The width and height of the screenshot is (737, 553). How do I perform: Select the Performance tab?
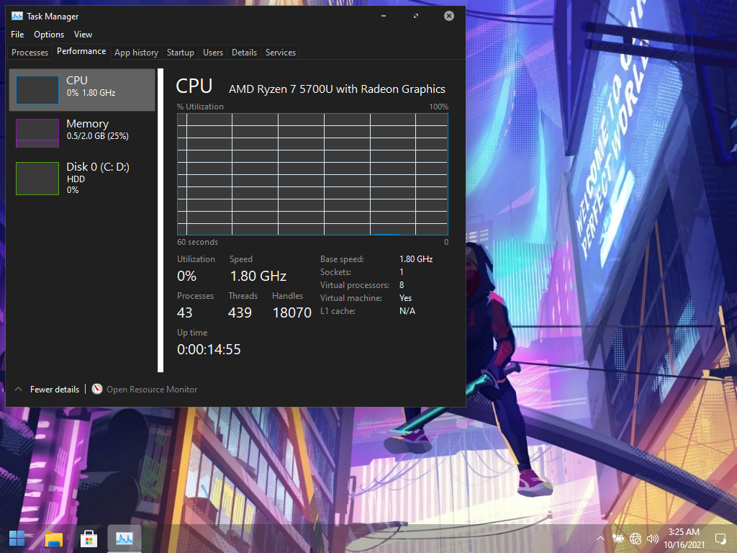pos(81,51)
